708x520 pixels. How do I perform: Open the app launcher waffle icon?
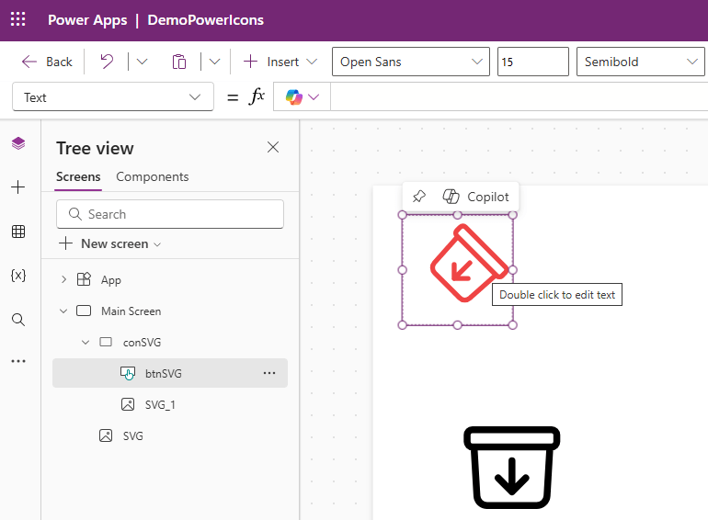point(18,20)
